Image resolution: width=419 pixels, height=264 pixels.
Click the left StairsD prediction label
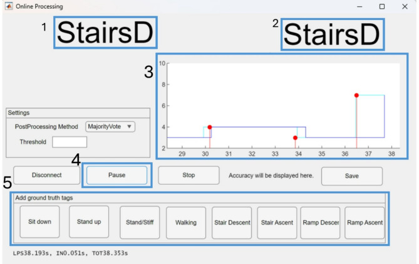[105, 33]
